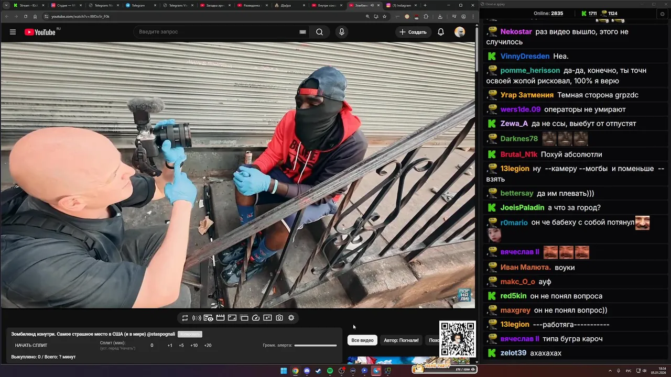Adjust the 'Громк. алерта' volume slider

(316, 346)
